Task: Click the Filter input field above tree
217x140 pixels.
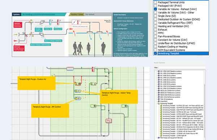Action: click(182, 67)
